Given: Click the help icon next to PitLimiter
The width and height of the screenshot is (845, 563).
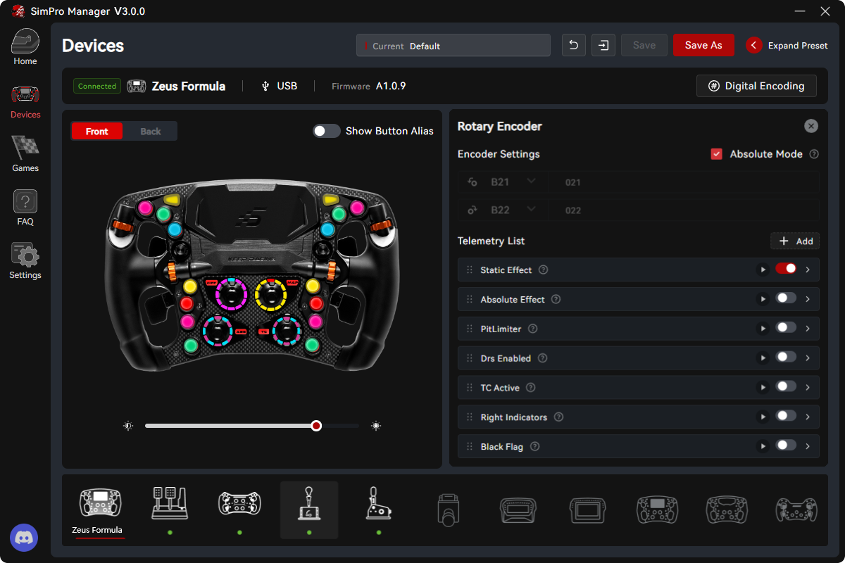Looking at the screenshot, I should point(533,329).
